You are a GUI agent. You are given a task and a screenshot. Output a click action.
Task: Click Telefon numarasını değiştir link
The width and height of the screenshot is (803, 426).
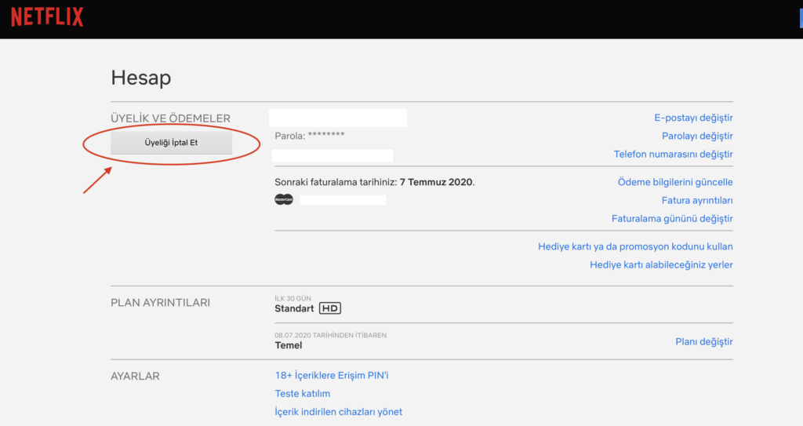point(673,155)
